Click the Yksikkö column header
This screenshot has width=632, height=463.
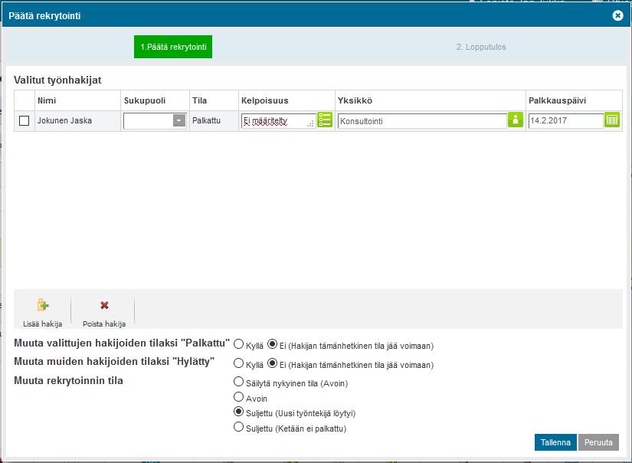[430, 100]
